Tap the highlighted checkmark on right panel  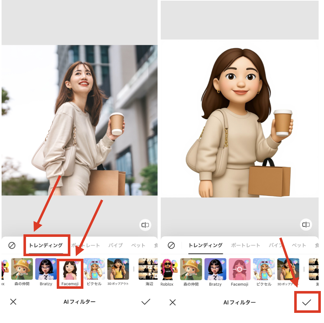tap(307, 302)
